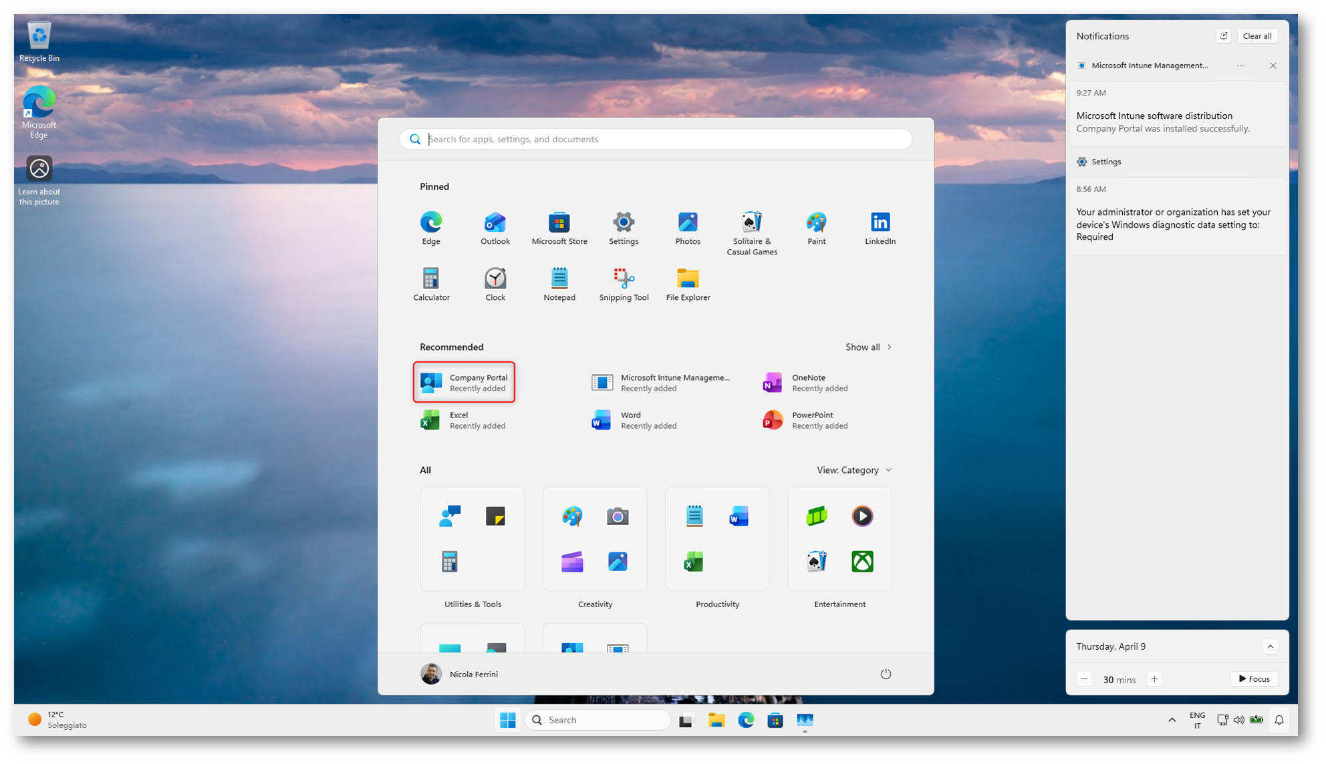Click the power button icon

(x=886, y=674)
